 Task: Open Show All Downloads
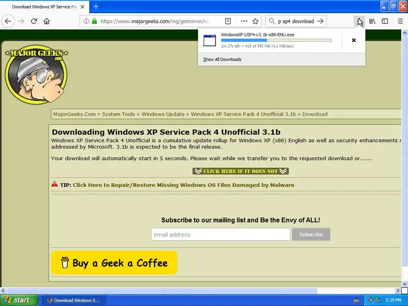click(x=222, y=60)
